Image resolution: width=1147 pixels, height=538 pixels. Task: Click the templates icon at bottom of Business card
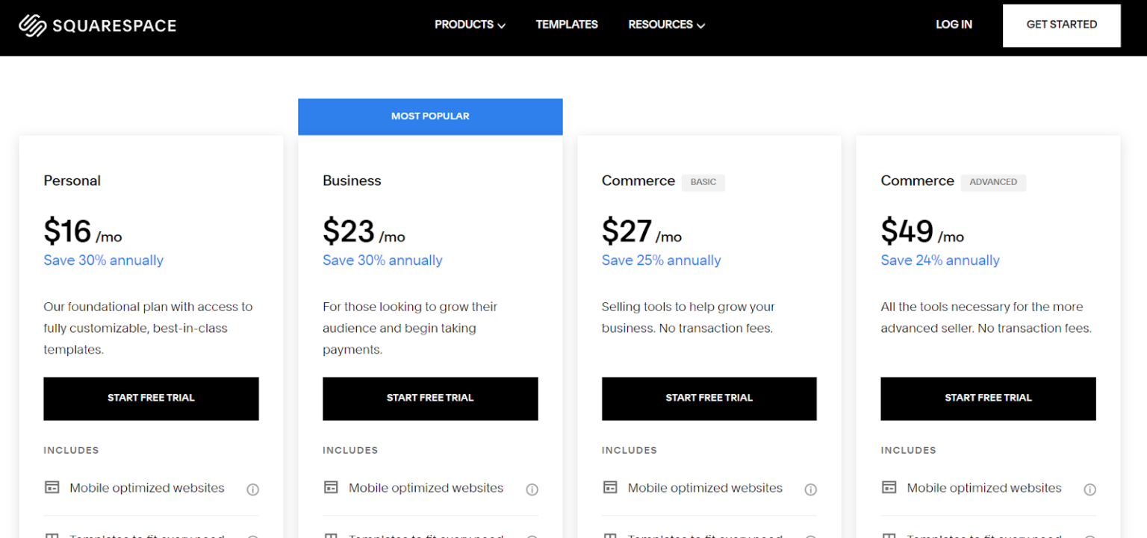point(331,535)
